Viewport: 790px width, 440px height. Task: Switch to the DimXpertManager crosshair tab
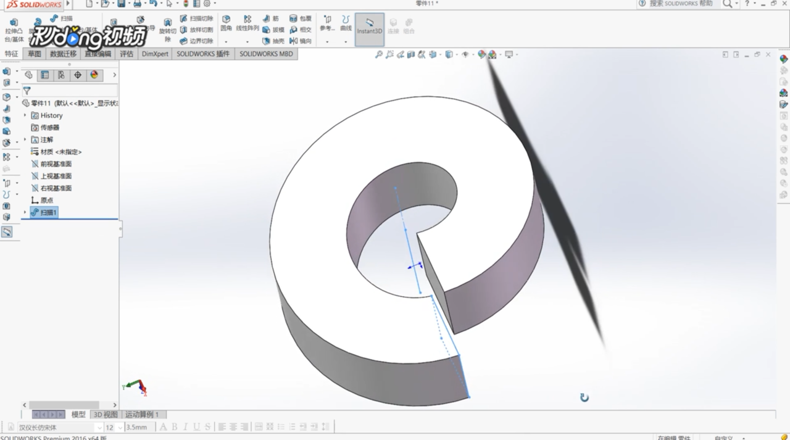coord(77,75)
